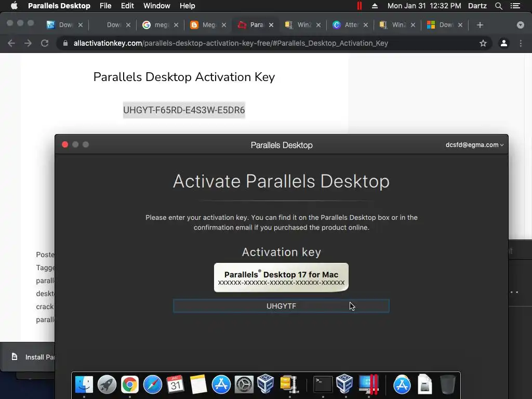532x399 pixels.
Task: Open the VirtualBox icon beside Terminal in Dock
Action: [345, 384]
